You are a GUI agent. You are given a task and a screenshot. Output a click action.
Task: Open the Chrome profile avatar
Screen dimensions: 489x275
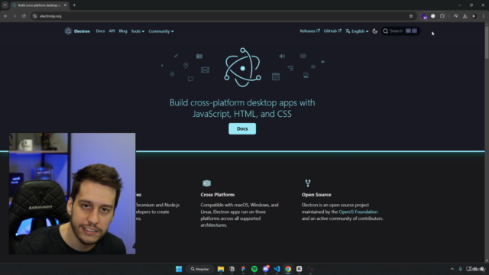(x=474, y=16)
